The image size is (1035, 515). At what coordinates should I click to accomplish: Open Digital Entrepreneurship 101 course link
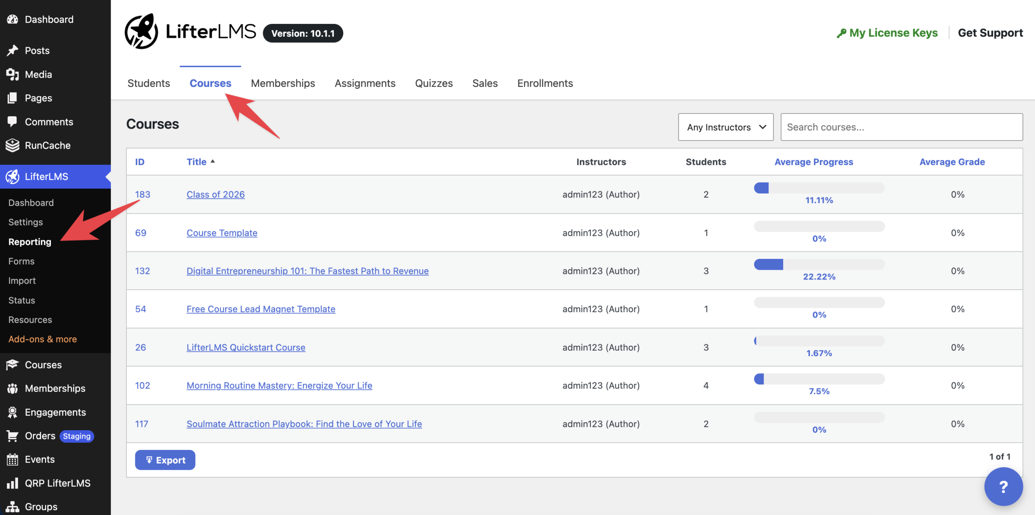(x=308, y=271)
